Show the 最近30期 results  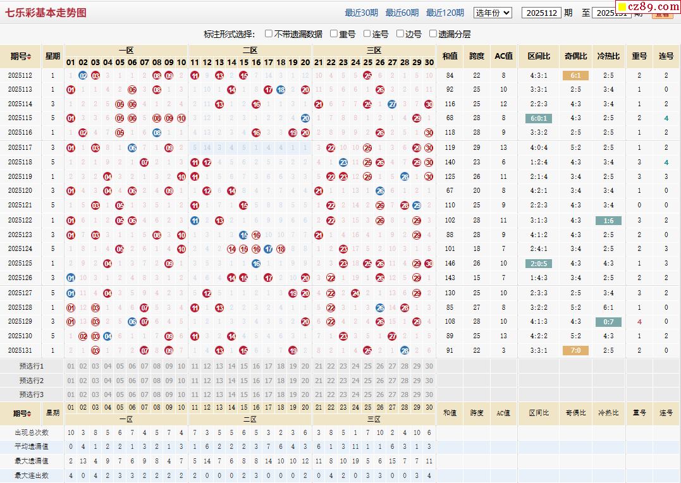(x=361, y=13)
